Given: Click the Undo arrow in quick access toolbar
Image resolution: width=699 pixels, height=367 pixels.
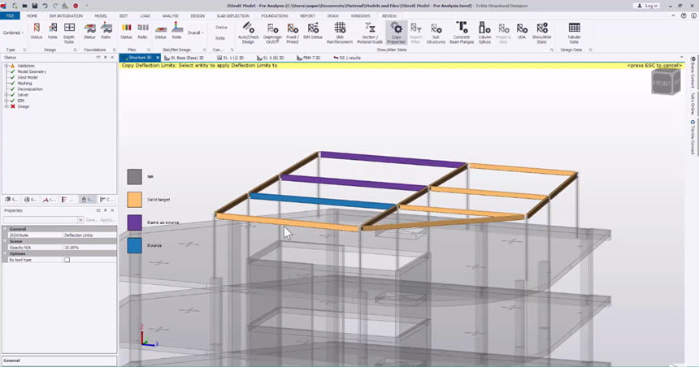Looking at the screenshot, I should click(x=45, y=6).
